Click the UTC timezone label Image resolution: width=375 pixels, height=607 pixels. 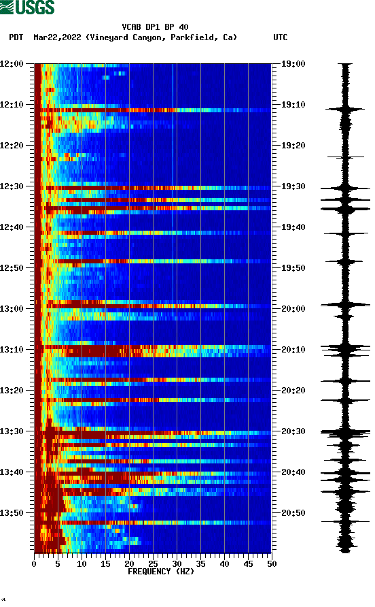[281, 37]
